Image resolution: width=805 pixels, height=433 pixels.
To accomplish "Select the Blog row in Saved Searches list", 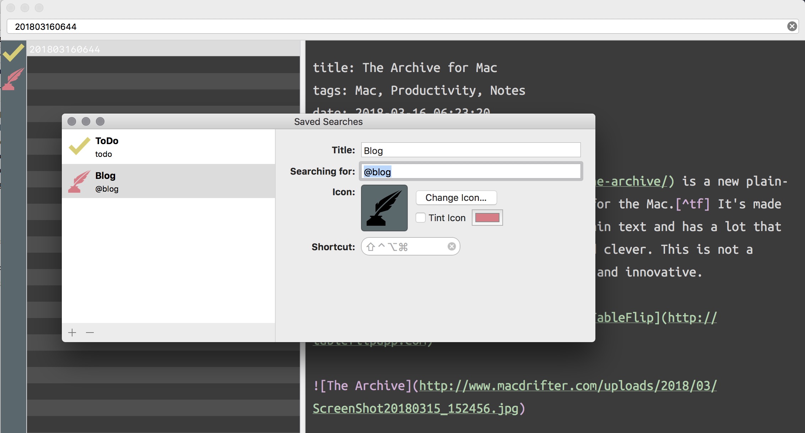I will click(x=168, y=181).
